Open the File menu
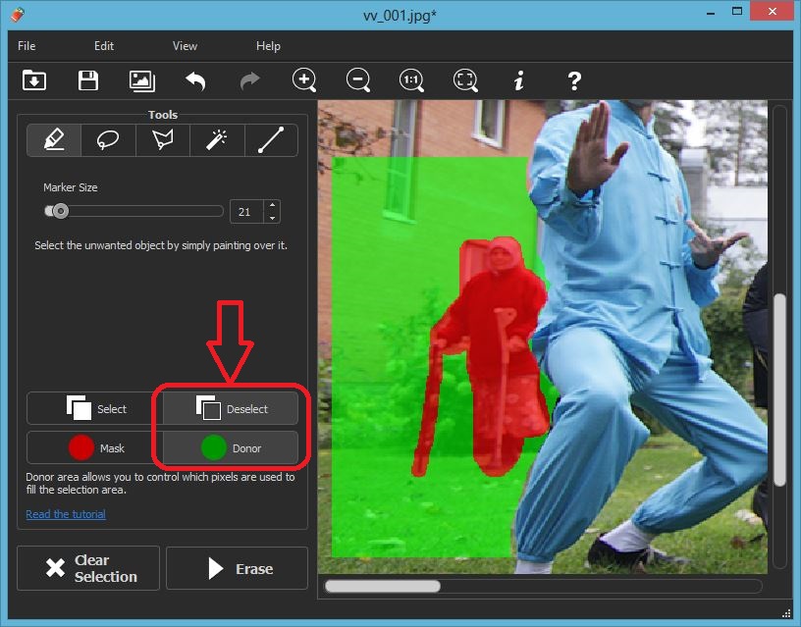 pyautogui.click(x=27, y=46)
